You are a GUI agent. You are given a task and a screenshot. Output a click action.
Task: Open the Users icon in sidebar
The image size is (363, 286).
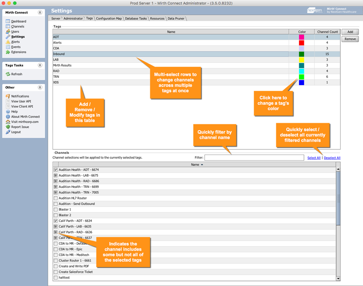click(8, 31)
